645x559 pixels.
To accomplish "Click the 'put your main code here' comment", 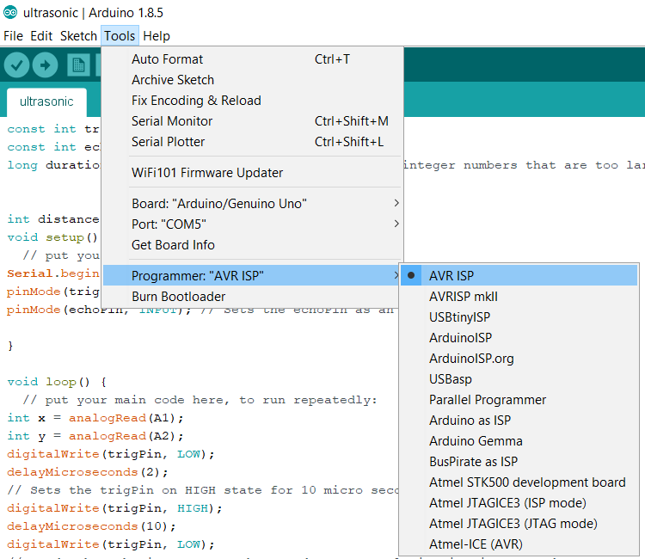I will point(200,400).
